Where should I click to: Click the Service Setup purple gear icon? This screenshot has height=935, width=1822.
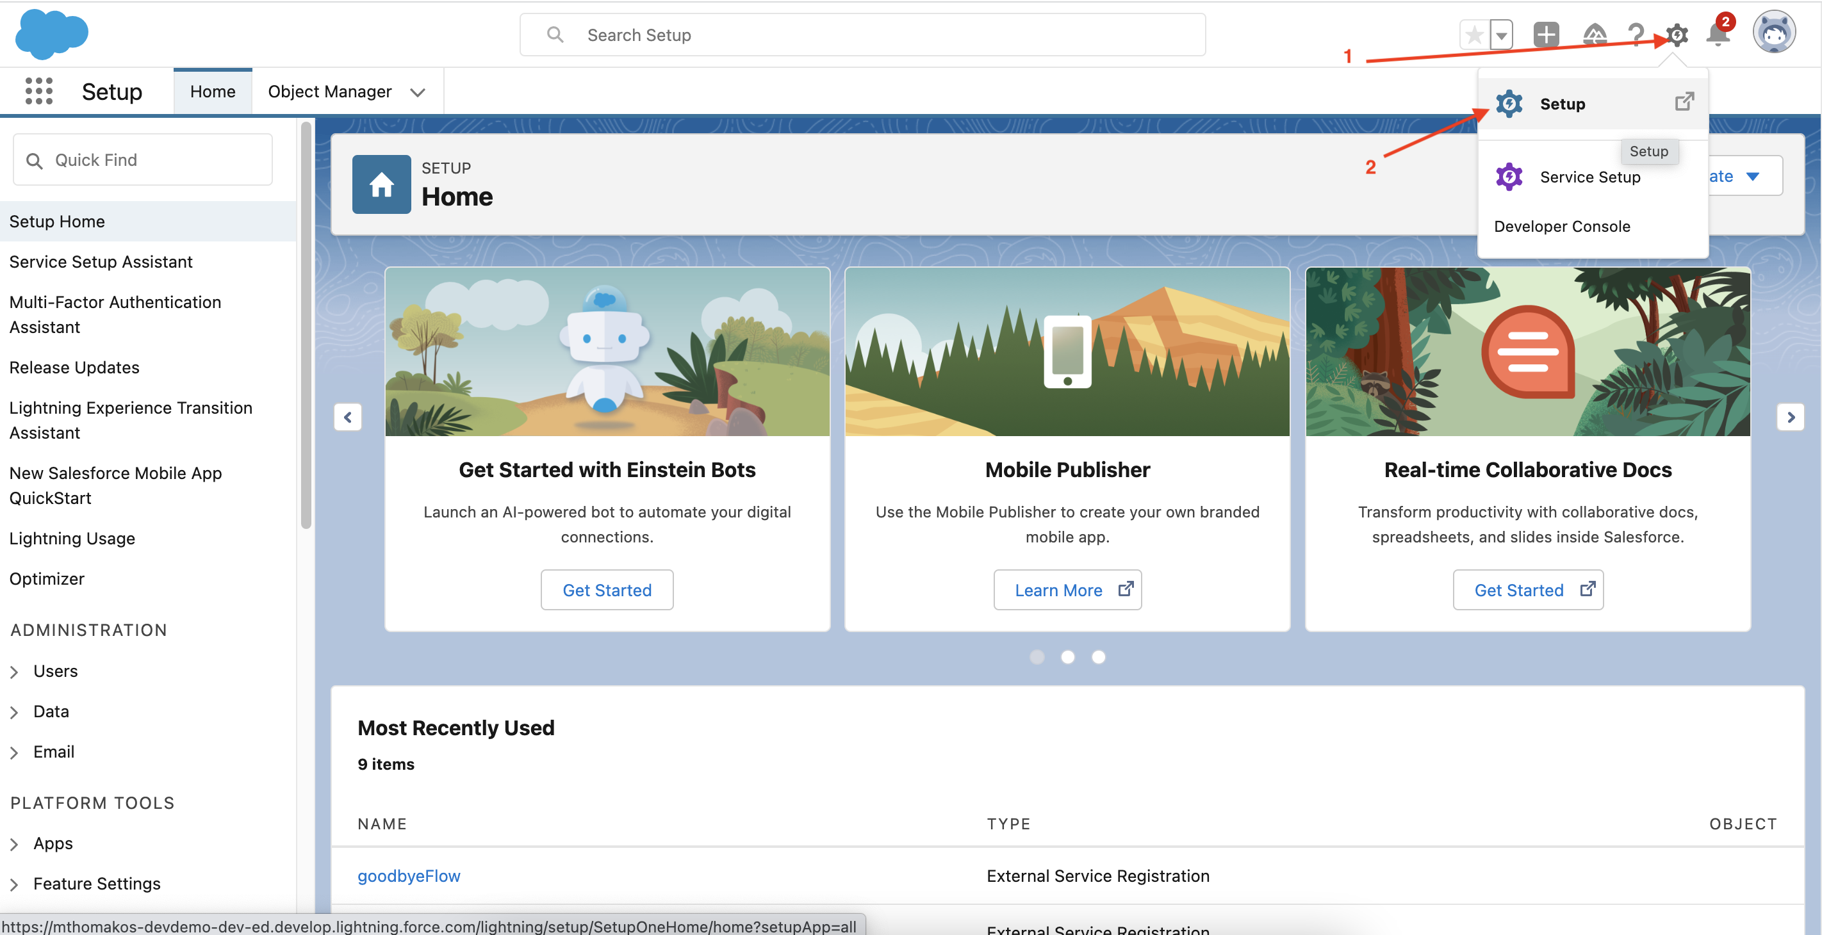tap(1509, 176)
